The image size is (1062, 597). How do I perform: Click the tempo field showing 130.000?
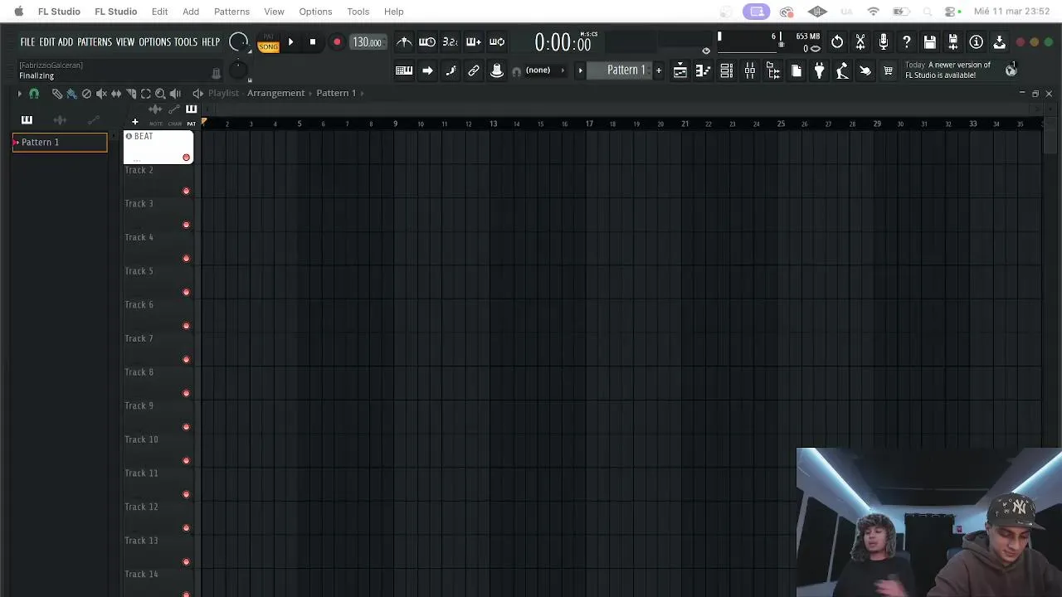[x=367, y=42]
